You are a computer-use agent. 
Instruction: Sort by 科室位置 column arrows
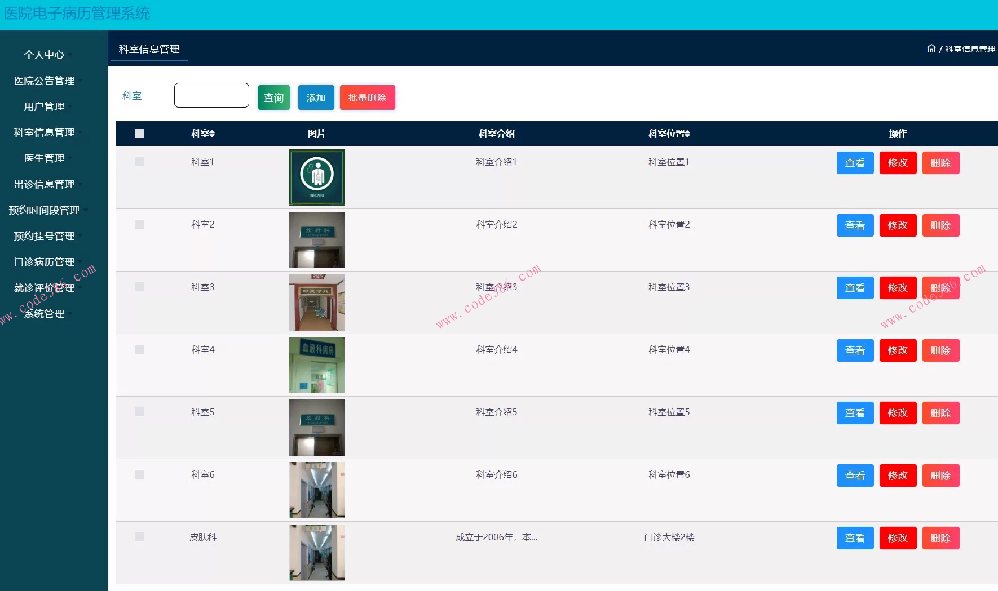[687, 134]
